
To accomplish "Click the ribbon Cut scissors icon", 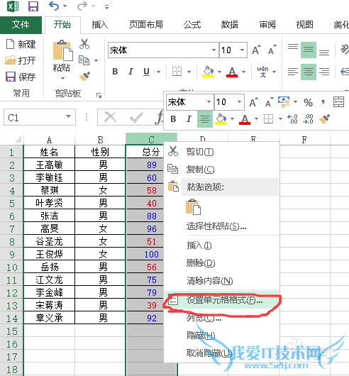I will coord(84,44).
